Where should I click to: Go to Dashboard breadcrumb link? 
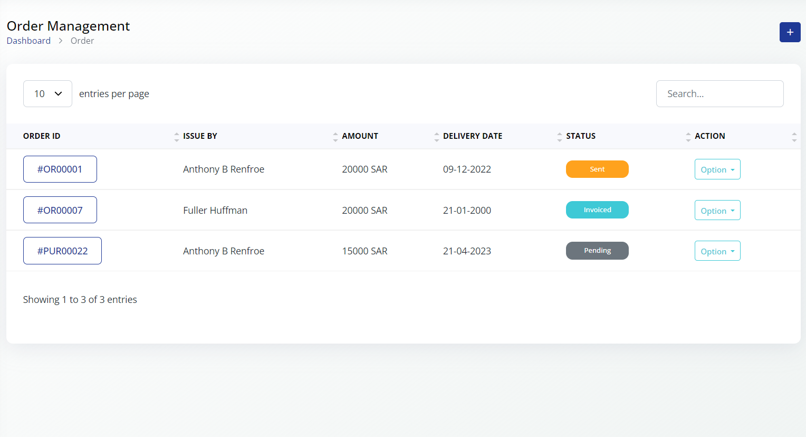tap(28, 41)
